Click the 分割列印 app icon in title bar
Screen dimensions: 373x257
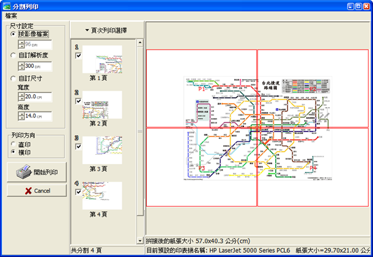pos(7,6)
